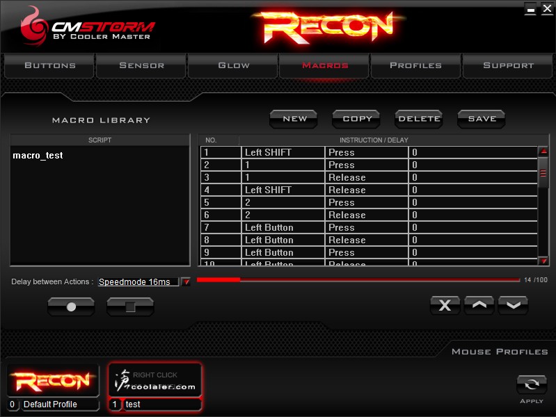Click the instruction list scrollbar thumb
556x417 pixels.
[x=543, y=173]
